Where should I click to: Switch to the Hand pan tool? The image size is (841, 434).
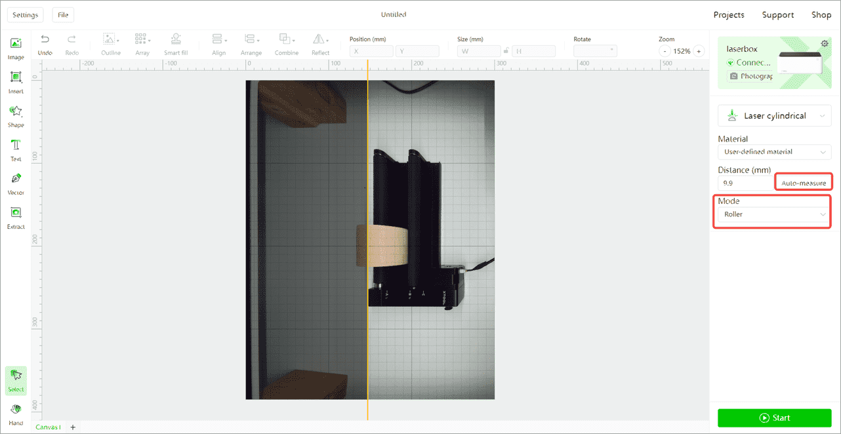pos(16,414)
